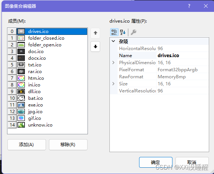Viewport: 214px width, 174px height.
Task: Select folder_open.ico in members list
Action: pos(45,45)
